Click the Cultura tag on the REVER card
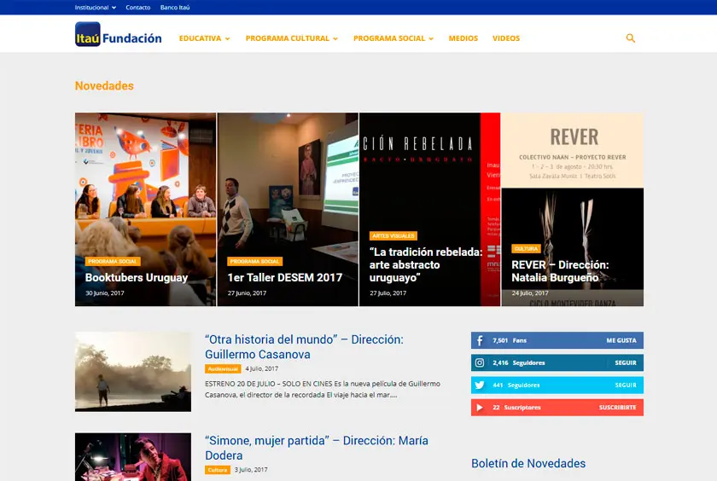Viewport: 717px width, 481px height. pyautogui.click(x=526, y=248)
